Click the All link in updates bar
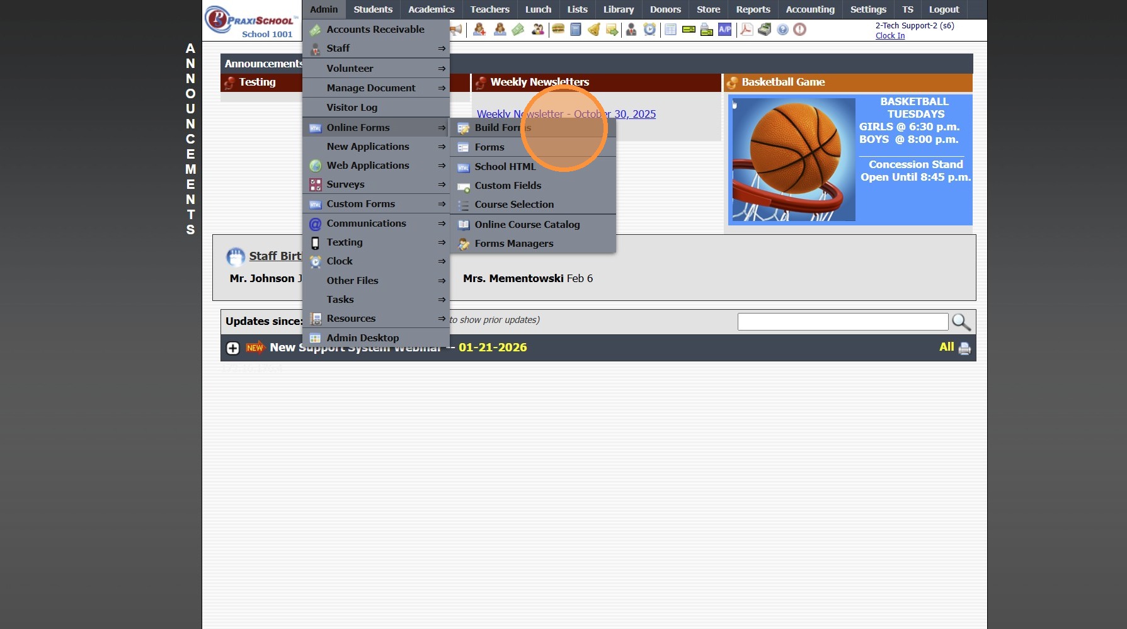 (x=946, y=347)
